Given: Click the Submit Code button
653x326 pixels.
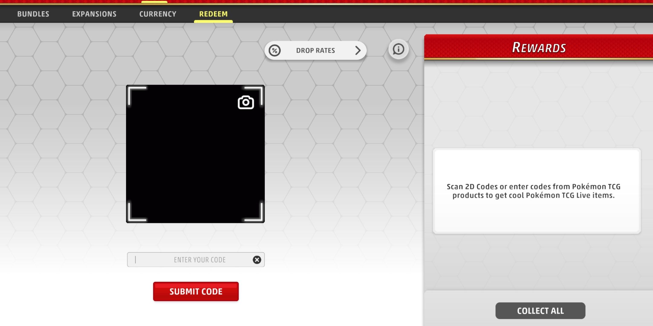Looking at the screenshot, I should [x=196, y=292].
